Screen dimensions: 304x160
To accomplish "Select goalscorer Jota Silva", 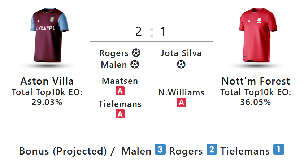I will point(181,53).
